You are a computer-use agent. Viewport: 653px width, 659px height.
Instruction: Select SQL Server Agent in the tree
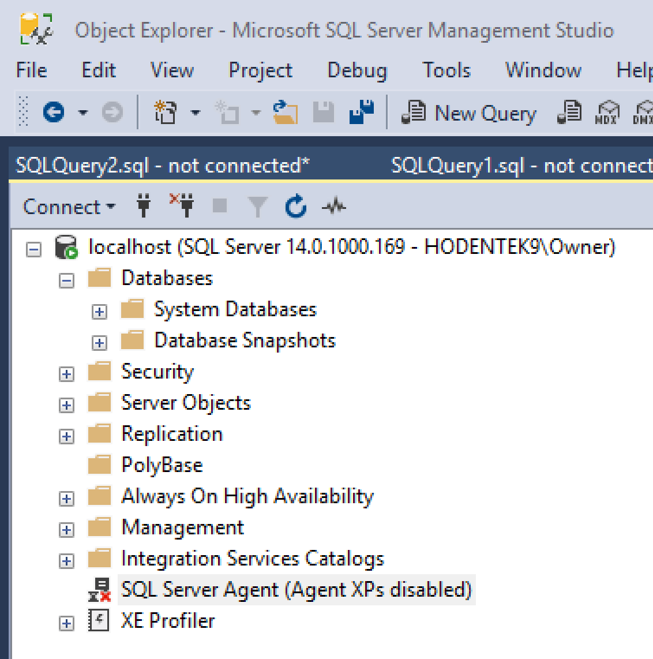pos(297,589)
